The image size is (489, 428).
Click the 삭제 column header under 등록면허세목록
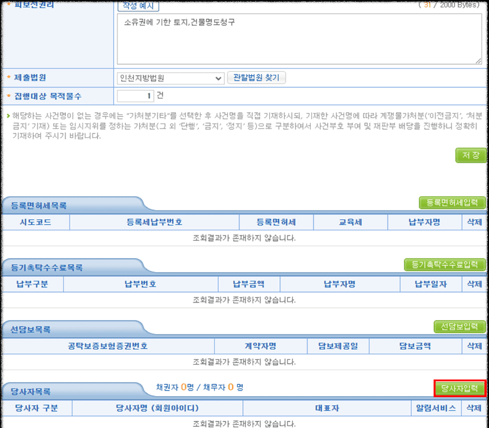(474, 222)
